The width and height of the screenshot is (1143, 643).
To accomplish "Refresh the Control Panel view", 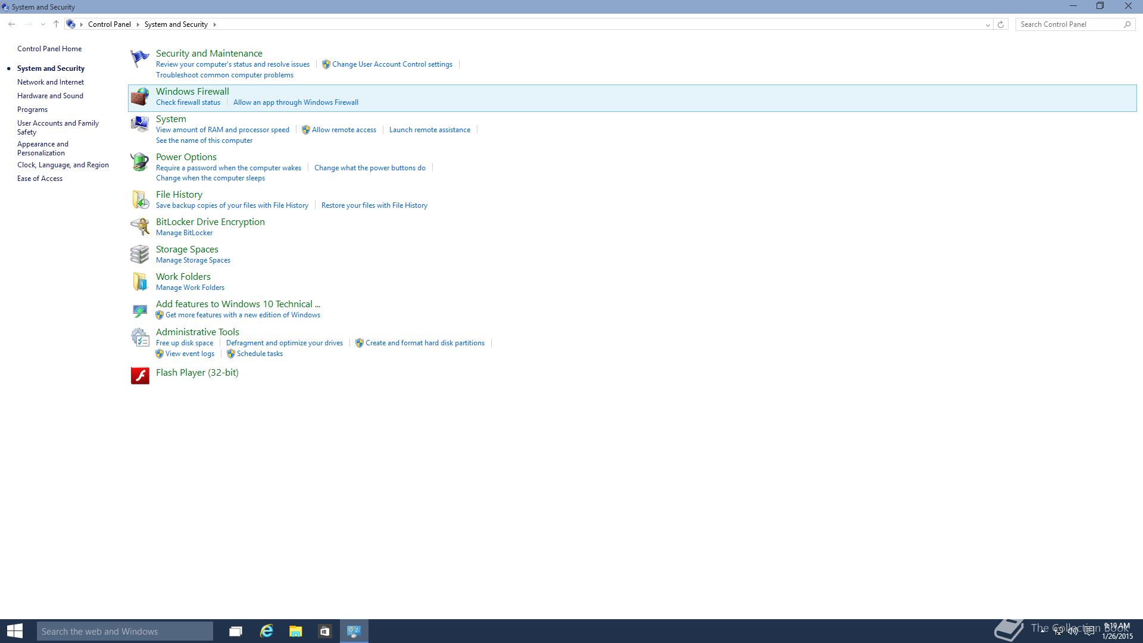I will click(x=1001, y=24).
